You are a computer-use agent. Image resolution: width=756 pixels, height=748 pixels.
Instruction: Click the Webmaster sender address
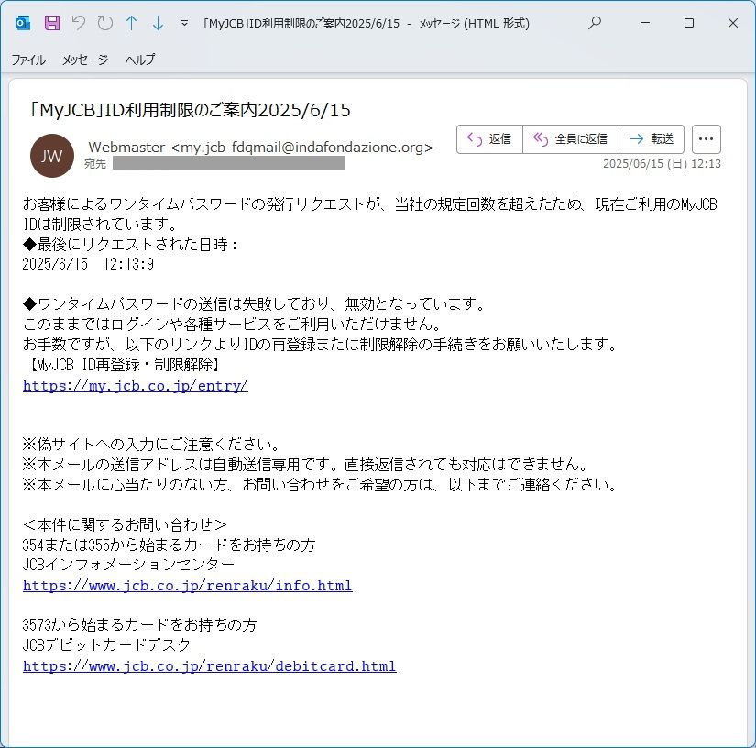pyautogui.click(x=261, y=147)
